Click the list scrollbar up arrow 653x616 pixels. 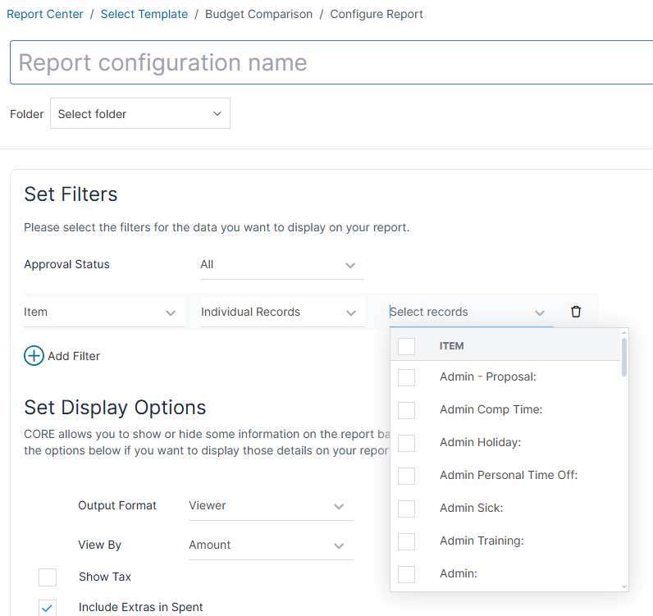(x=623, y=332)
